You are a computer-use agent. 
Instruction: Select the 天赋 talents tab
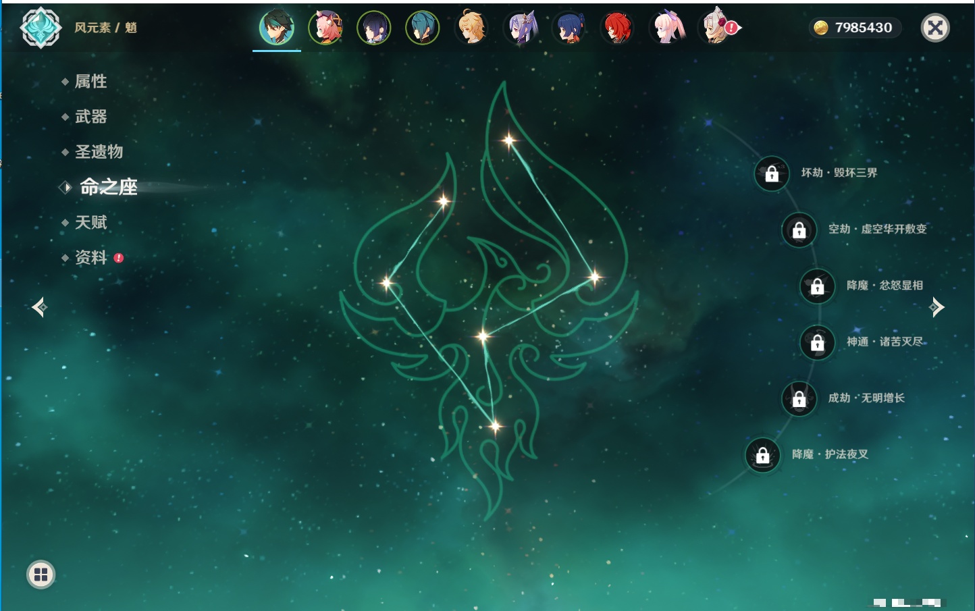(90, 222)
